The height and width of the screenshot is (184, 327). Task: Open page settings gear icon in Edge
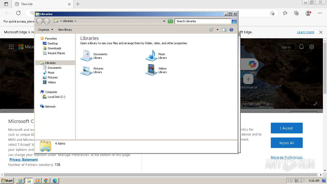[312, 47]
